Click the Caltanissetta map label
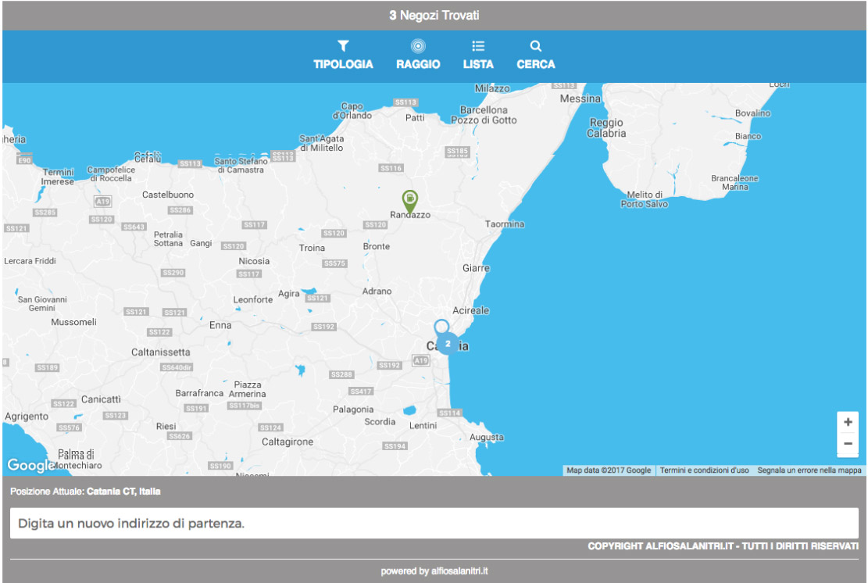This screenshot has height=583, width=868. pyautogui.click(x=160, y=352)
